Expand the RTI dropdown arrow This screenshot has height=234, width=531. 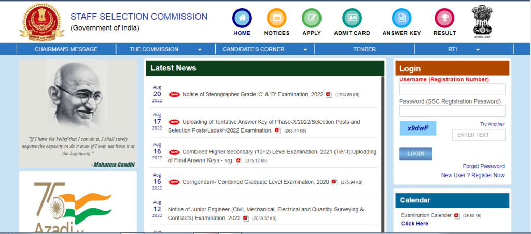[478, 50]
